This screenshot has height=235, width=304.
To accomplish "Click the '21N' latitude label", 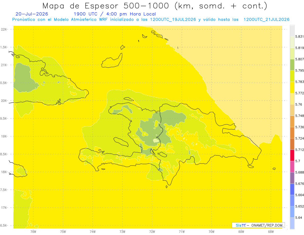I will (x=4, y=65).
